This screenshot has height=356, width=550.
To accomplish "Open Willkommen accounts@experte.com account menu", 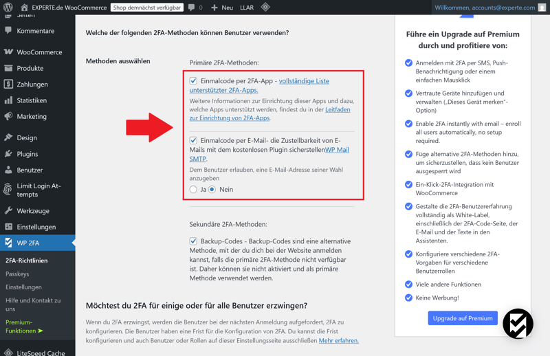I will click(490, 8).
